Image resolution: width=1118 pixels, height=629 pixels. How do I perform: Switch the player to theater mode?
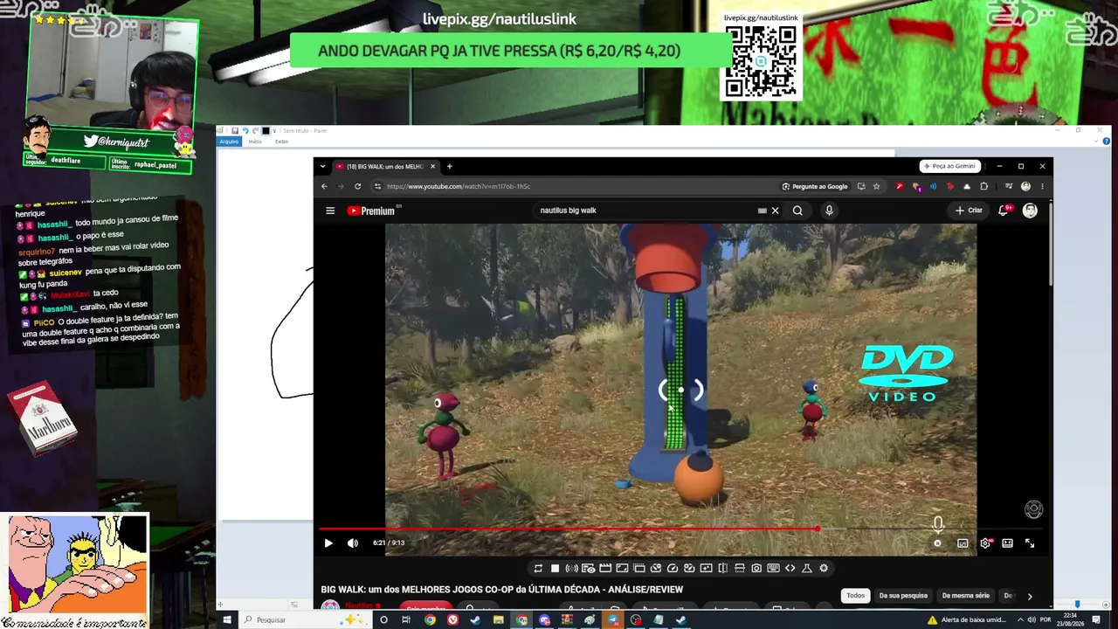click(1007, 543)
